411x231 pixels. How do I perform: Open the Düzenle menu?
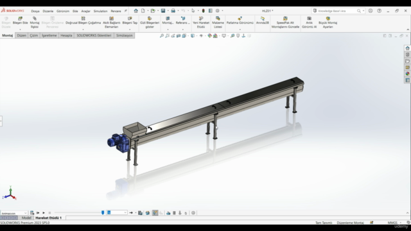point(48,11)
